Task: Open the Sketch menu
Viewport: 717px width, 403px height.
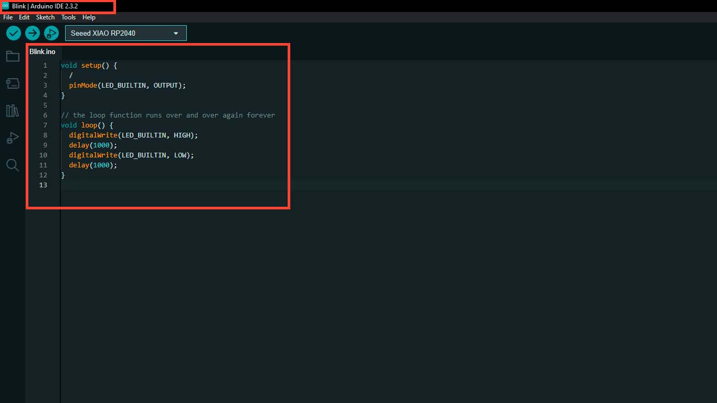Action: coord(45,17)
